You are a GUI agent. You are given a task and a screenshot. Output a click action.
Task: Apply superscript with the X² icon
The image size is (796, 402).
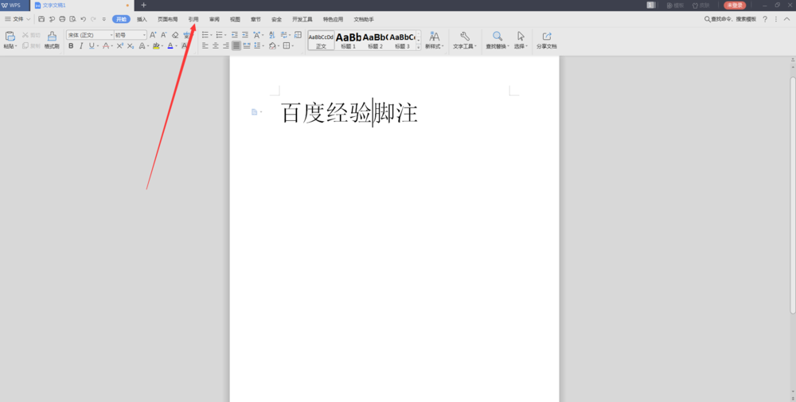(120, 45)
